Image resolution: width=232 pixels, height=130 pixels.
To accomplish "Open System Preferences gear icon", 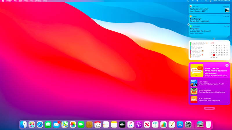I will click(188, 124).
